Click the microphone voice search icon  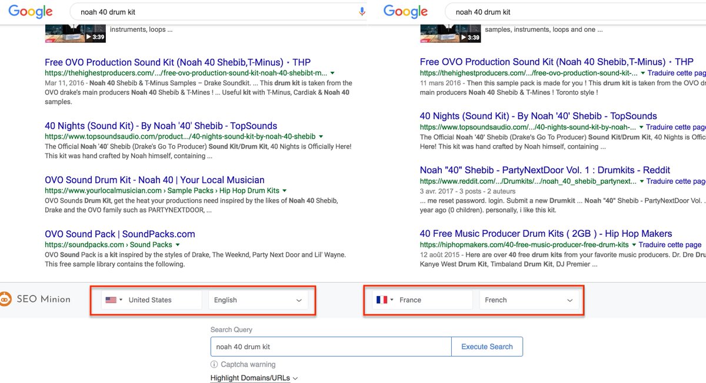click(x=362, y=12)
